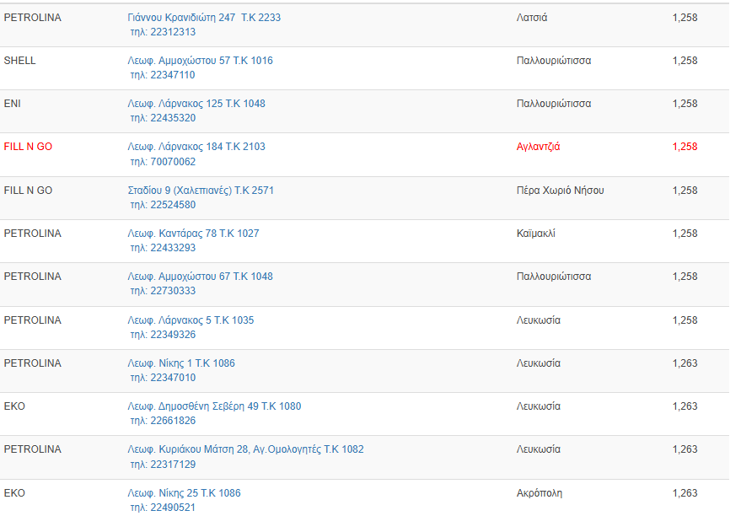
Task: Open address Λεωφ. Αμμοχώστου 57 link
Action: (200, 61)
